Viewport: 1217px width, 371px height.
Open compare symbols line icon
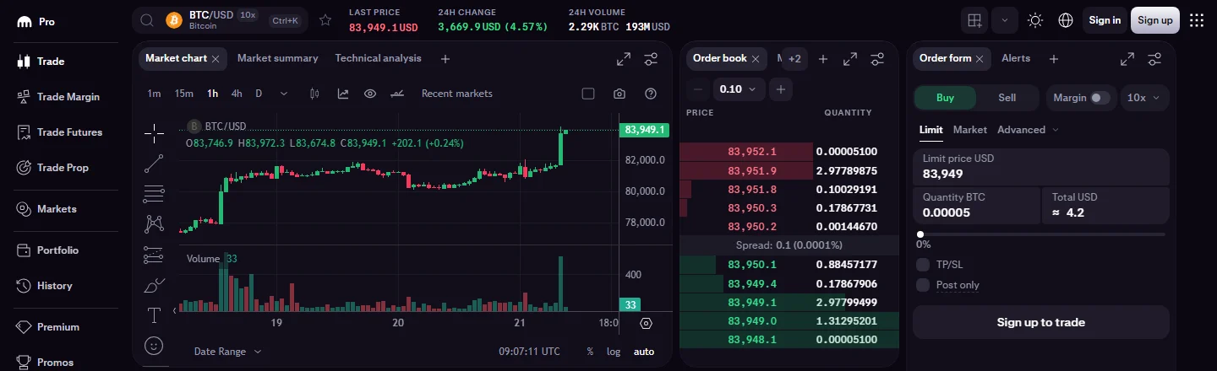(397, 94)
